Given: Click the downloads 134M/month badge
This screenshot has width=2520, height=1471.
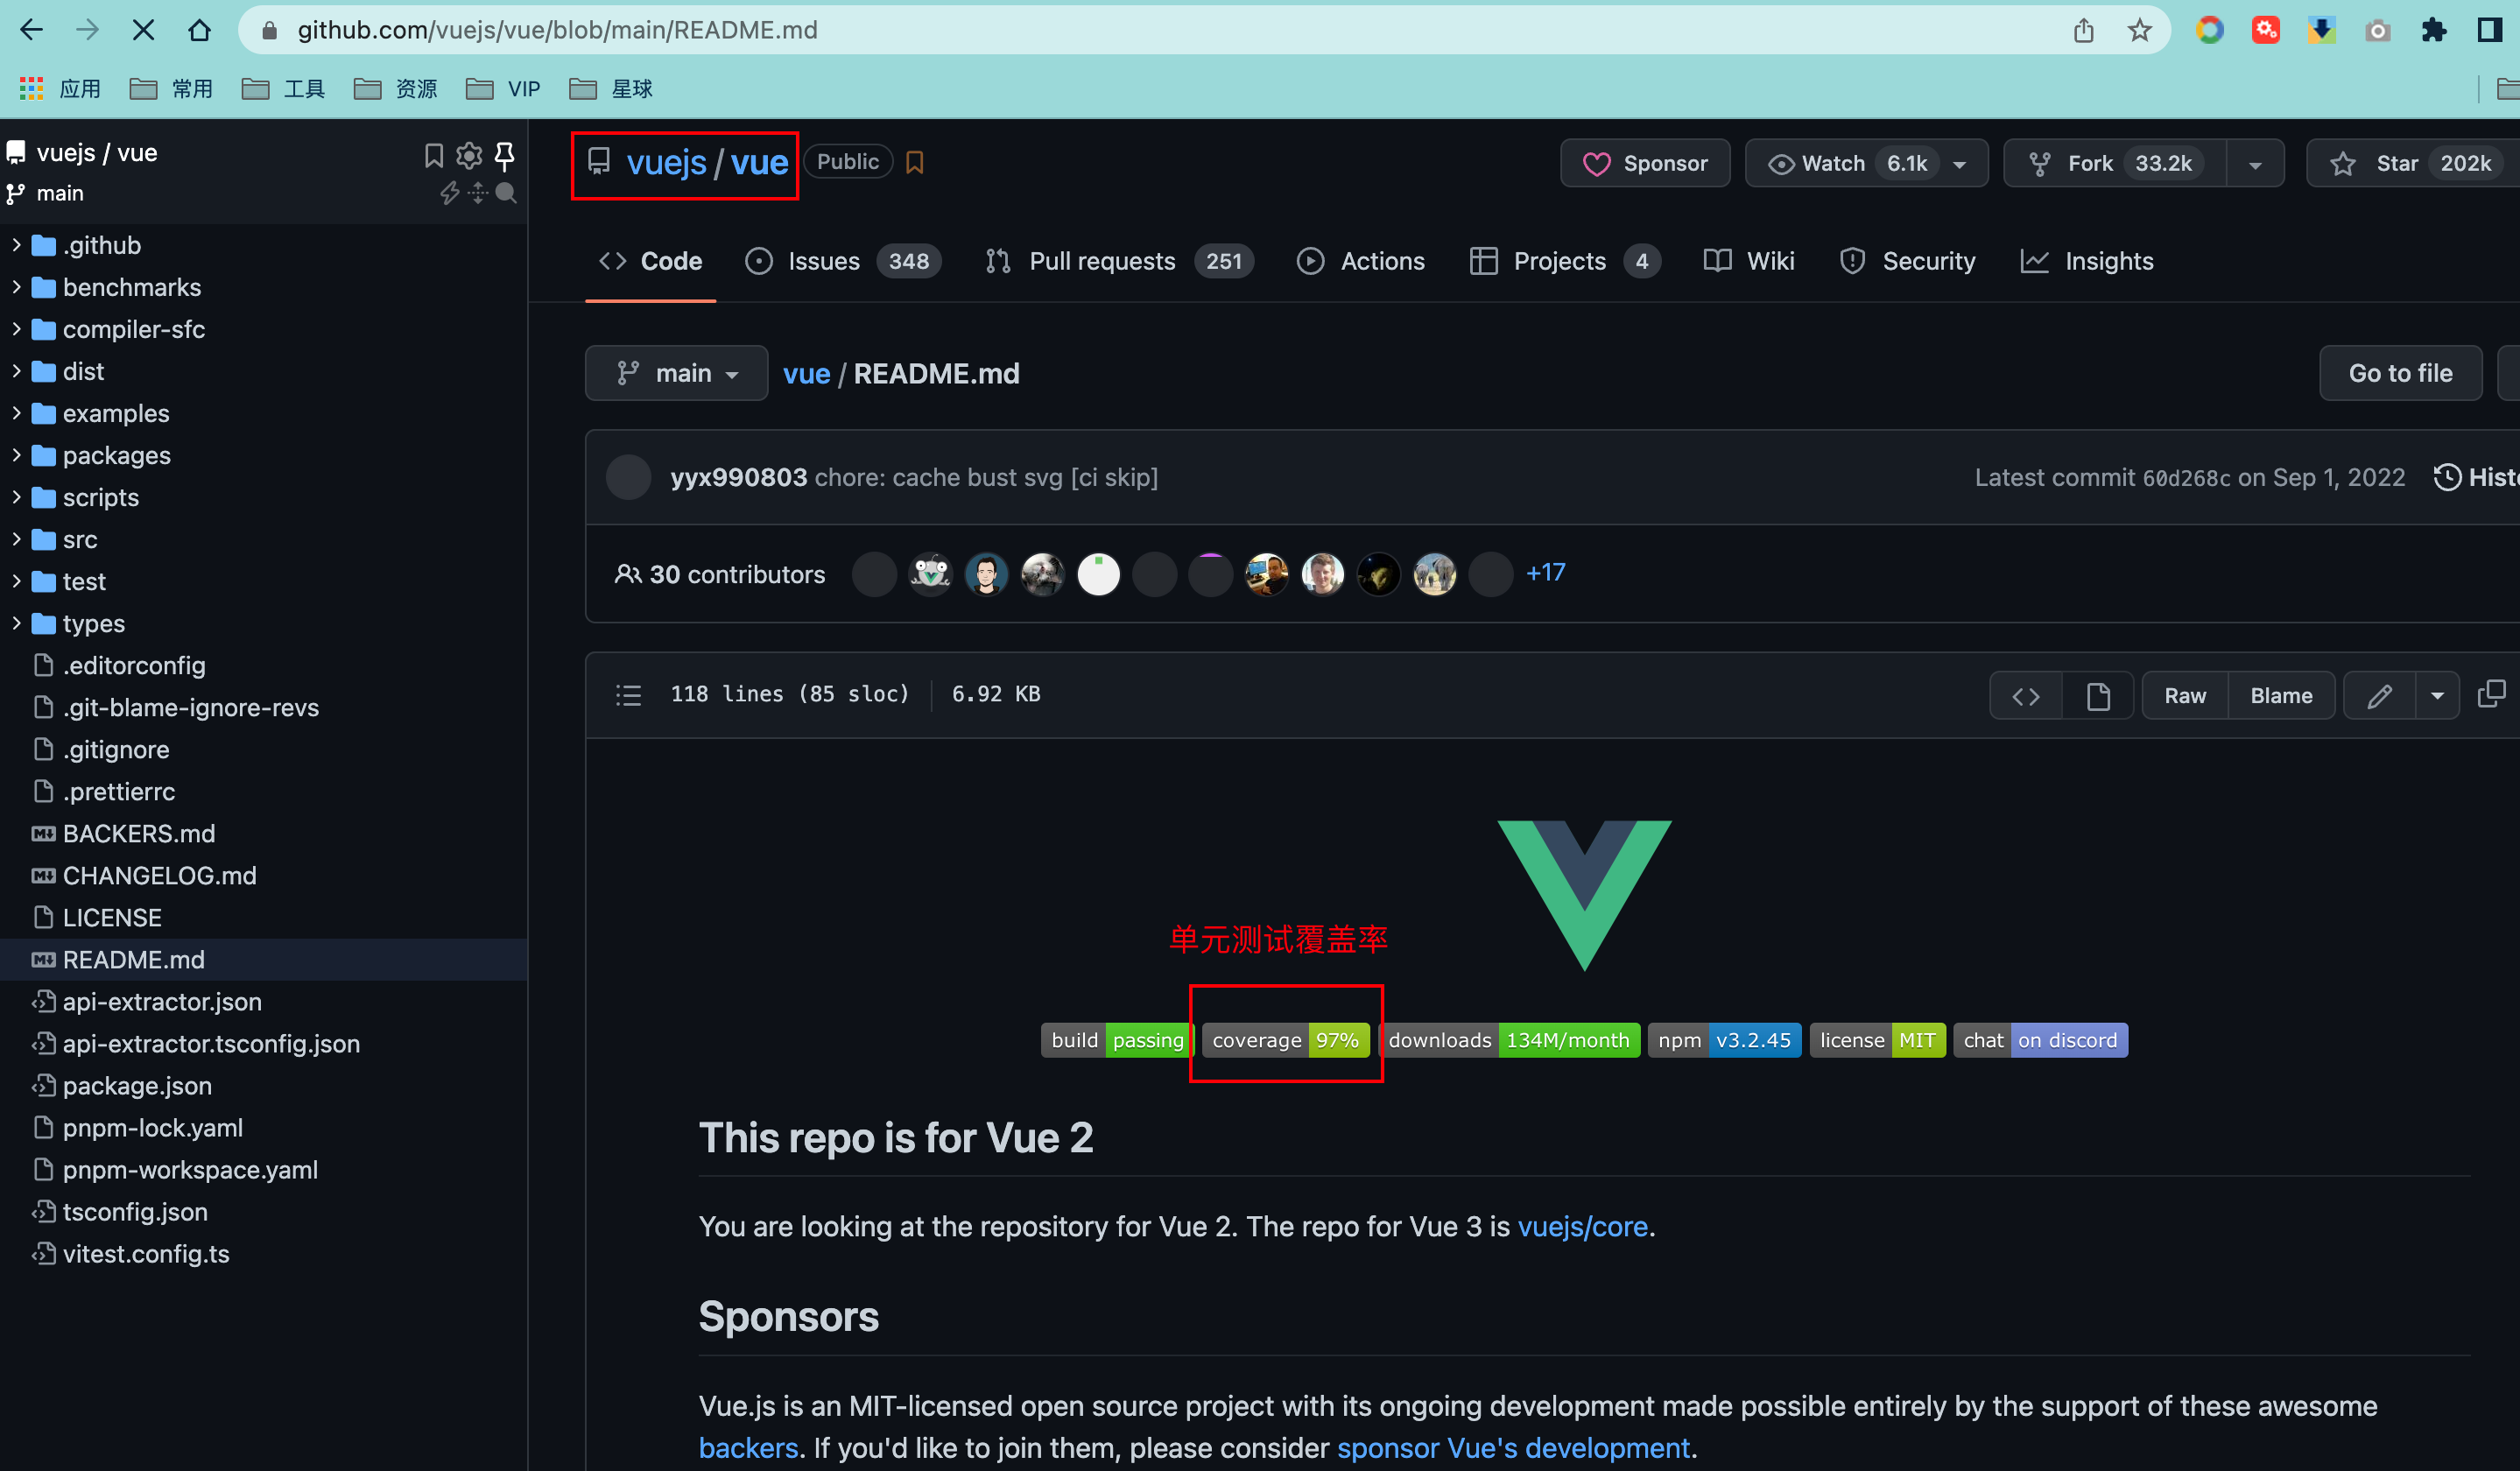Looking at the screenshot, I should 1509,1040.
